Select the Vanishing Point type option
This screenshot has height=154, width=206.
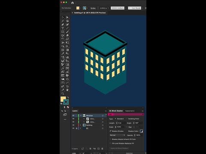pos(127,118)
